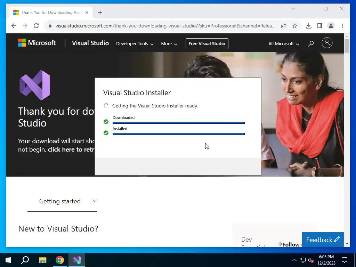View site information padlock icon

pyautogui.click(x=50, y=26)
